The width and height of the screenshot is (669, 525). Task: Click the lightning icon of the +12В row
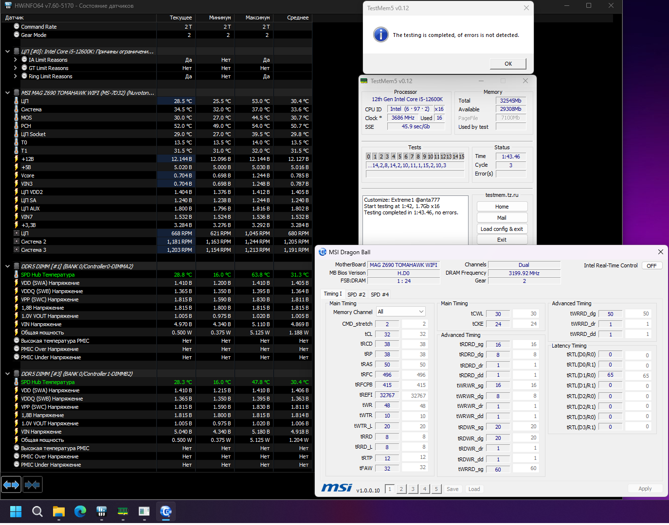(x=17, y=159)
